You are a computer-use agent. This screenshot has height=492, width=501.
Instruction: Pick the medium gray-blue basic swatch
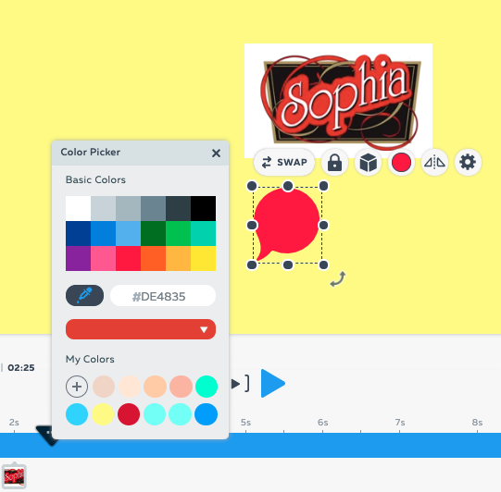128,208
